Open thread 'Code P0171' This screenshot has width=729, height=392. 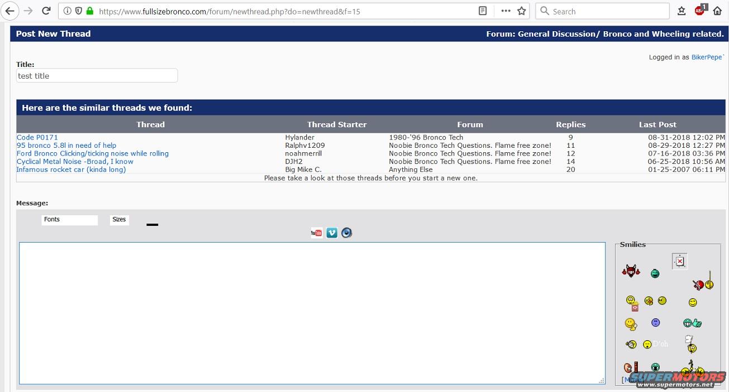tap(37, 137)
